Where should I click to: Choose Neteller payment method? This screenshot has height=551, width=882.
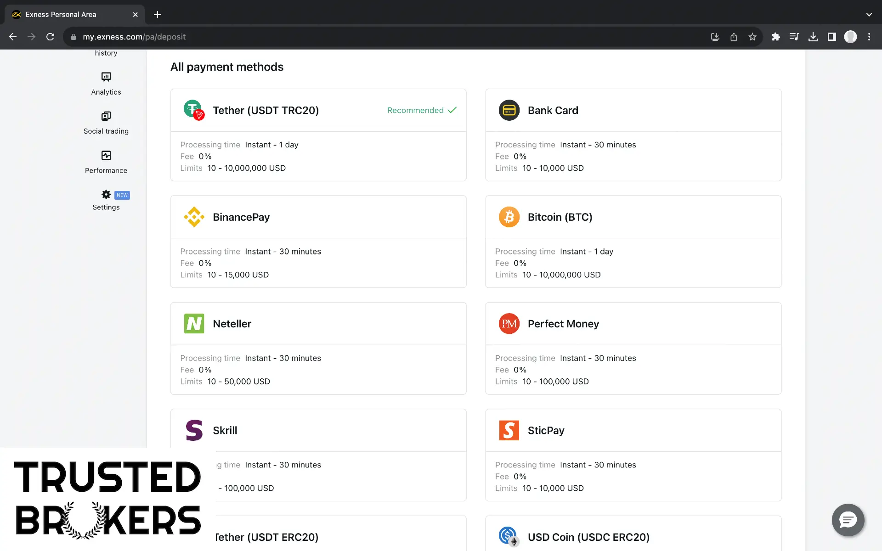click(x=318, y=348)
